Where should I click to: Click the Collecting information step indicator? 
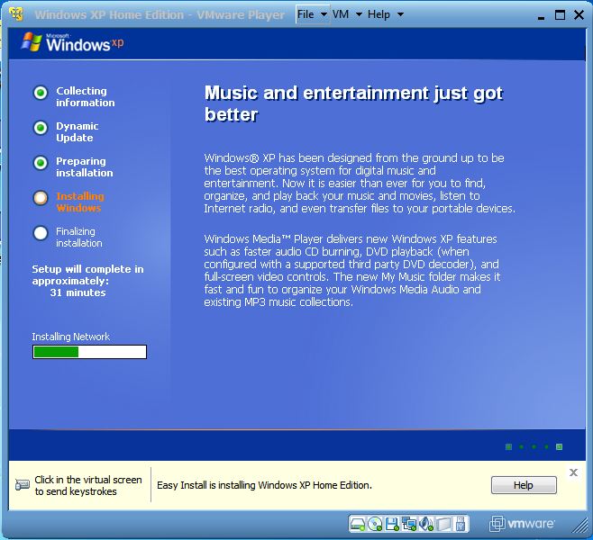click(x=41, y=93)
